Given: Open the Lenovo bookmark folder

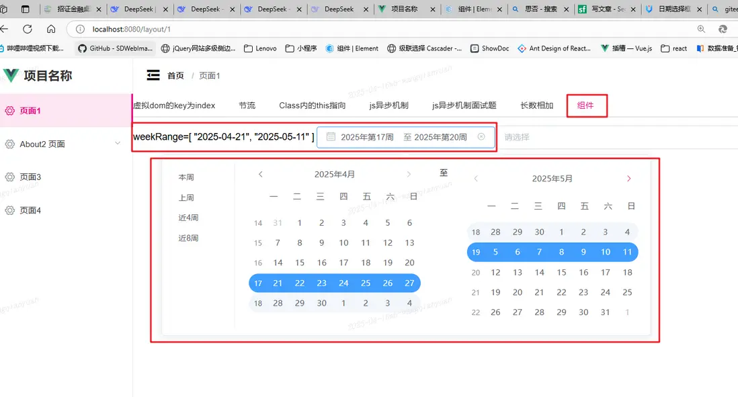Looking at the screenshot, I should point(260,48).
